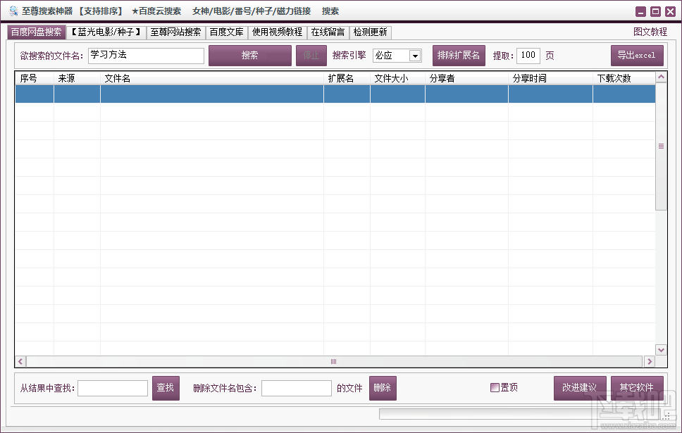Viewport: 682px width, 433px height.
Task: Sort by the 下载次数 column header
Action: (624, 78)
